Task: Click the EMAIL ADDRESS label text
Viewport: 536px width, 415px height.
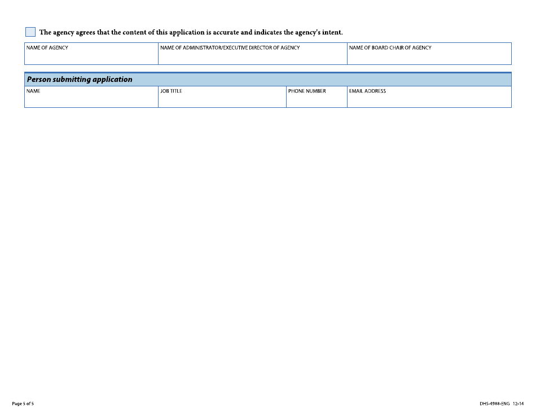Action: (x=367, y=91)
